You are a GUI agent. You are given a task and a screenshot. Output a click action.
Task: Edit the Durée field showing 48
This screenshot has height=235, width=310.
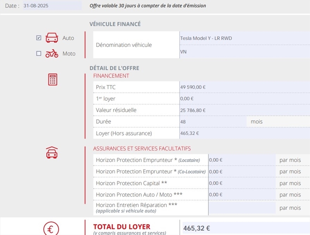tap(213, 122)
